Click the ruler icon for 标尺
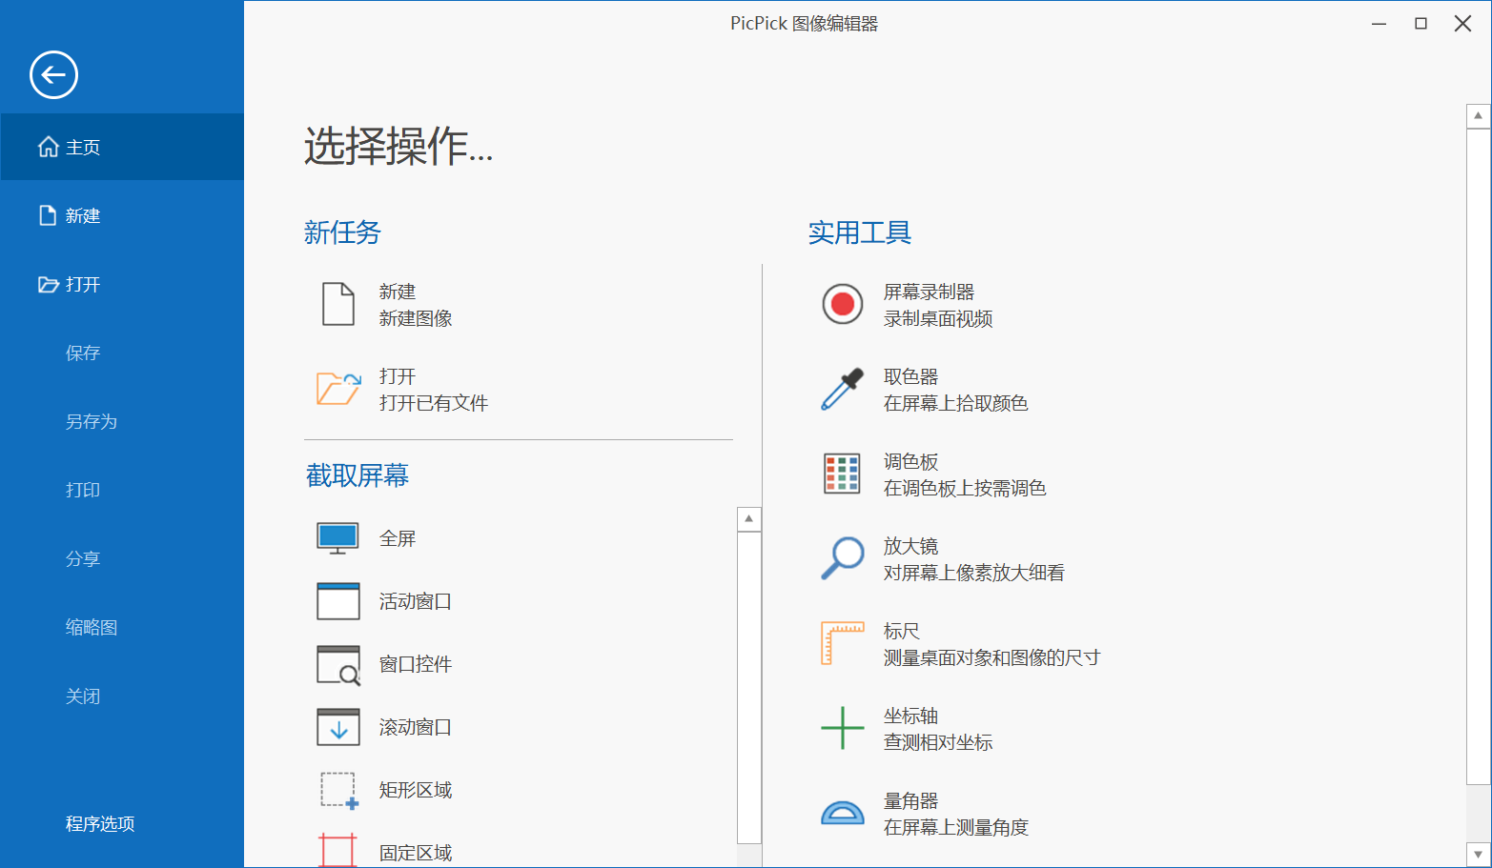The image size is (1492, 868). coord(843,643)
